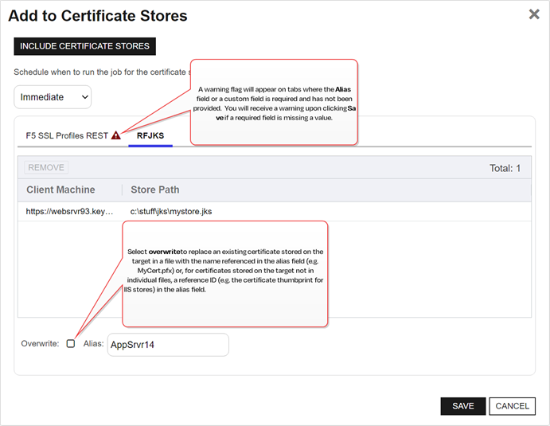Sort by Client Machine column header

coord(60,190)
